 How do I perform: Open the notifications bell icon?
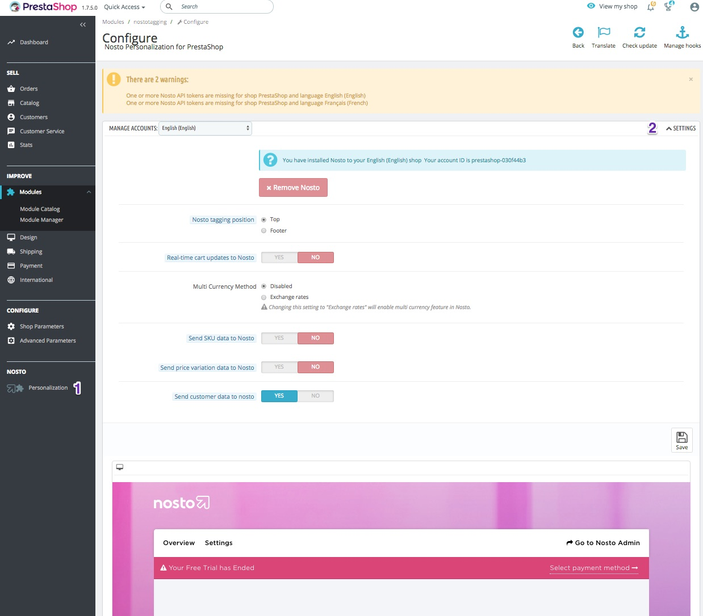point(651,6)
